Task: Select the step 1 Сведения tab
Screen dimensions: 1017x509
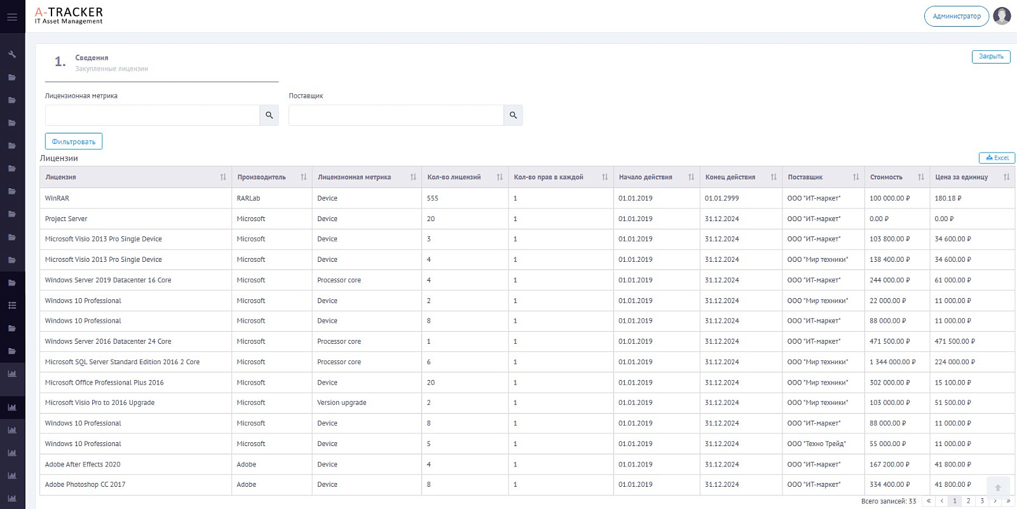Action: click(161, 63)
